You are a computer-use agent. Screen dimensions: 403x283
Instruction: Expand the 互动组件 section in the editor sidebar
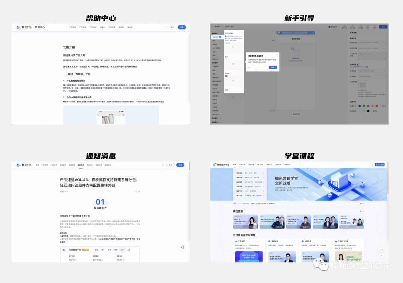(221, 118)
